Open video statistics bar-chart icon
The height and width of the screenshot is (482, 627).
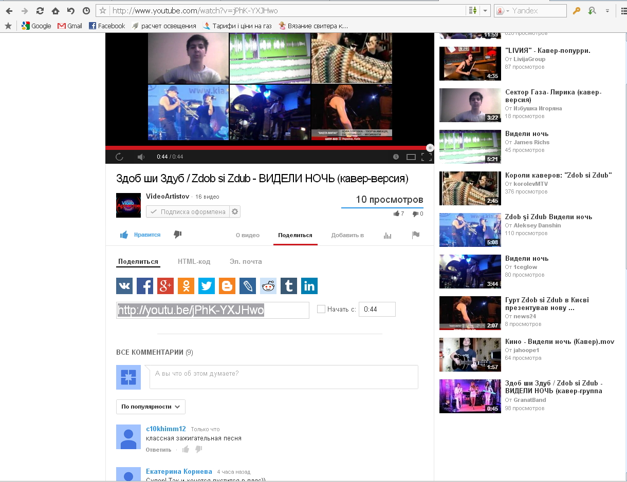[x=388, y=235]
